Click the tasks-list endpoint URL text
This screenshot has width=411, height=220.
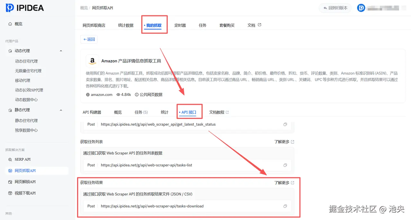[x=146, y=165]
